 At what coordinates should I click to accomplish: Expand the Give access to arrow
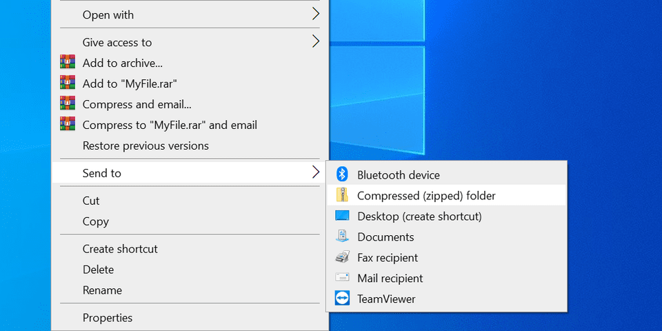pos(316,41)
